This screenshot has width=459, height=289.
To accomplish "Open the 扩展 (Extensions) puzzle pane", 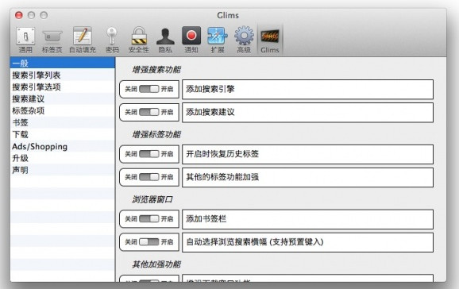I will click(x=218, y=40).
